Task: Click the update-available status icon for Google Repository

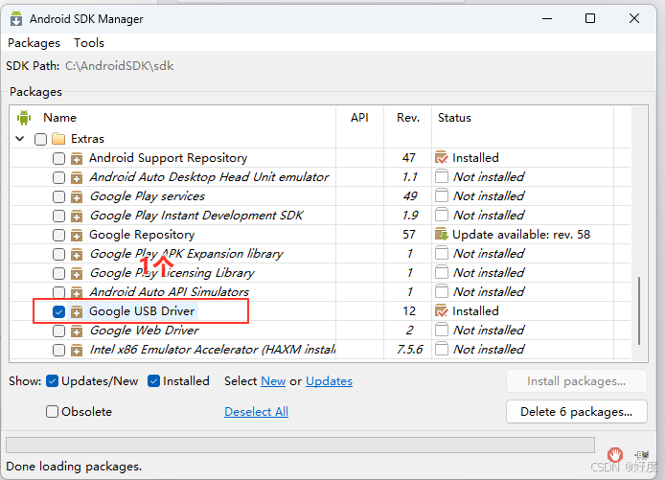Action: coord(442,235)
